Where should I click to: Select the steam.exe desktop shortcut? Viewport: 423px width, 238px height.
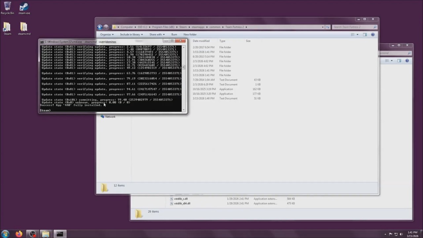click(24, 8)
